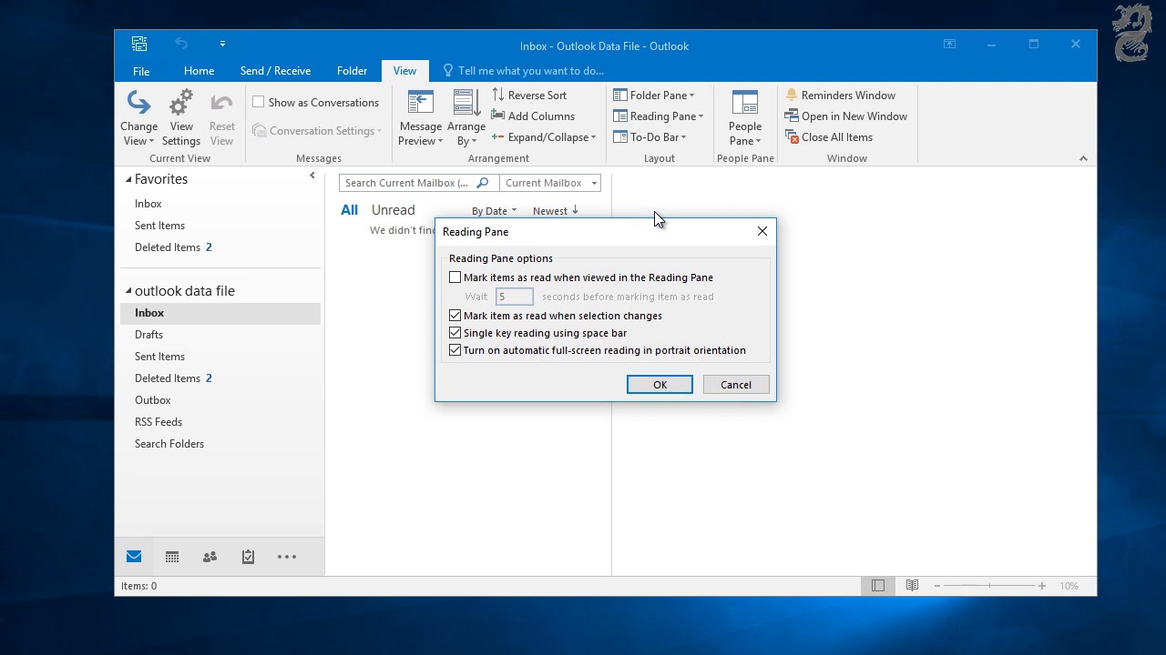Open the Reading Pane dropdown

(659, 116)
